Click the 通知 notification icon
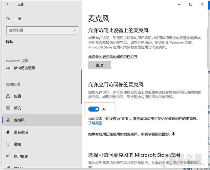This screenshot has width=210, height=170. pos(8,144)
